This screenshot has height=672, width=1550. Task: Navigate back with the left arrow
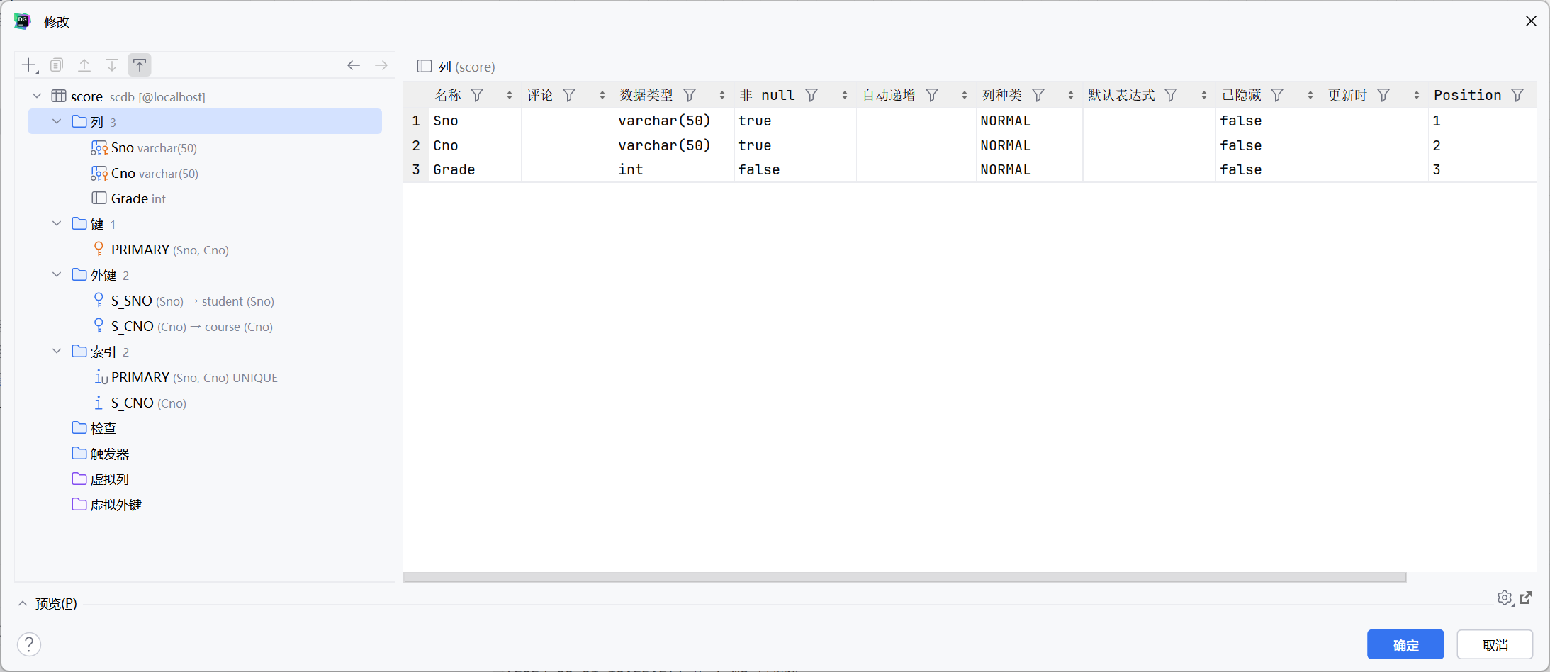[354, 65]
